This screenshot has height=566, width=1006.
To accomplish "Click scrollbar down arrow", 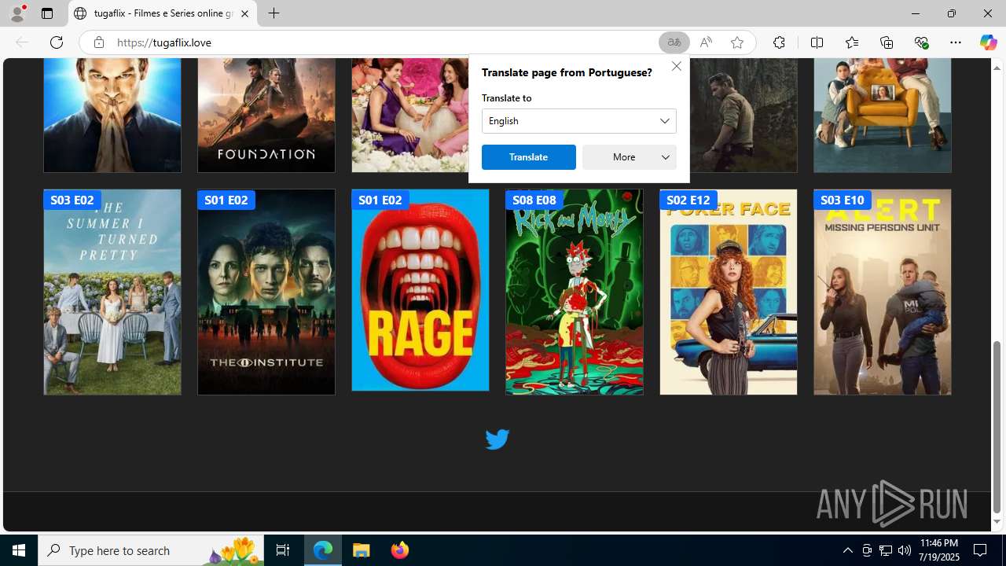I will (x=997, y=522).
